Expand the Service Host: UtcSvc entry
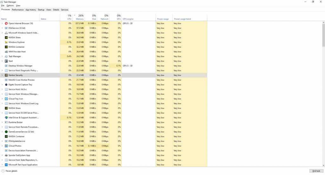This screenshot has height=175, width=325. coord(2,89)
